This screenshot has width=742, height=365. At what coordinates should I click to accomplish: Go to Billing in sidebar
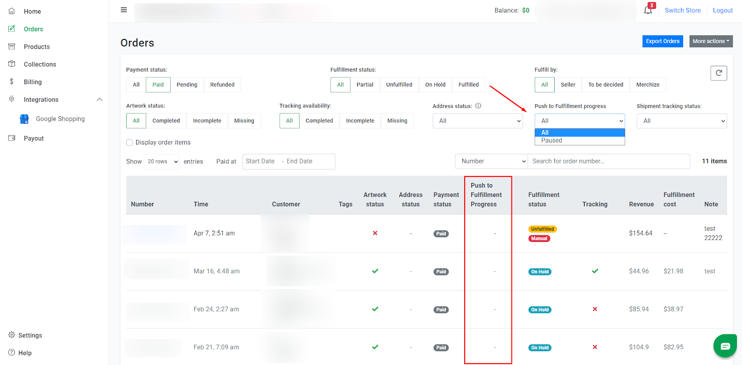click(33, 82)
